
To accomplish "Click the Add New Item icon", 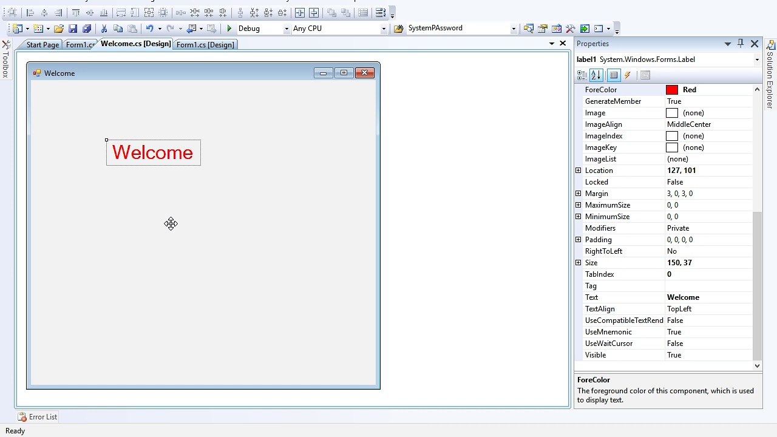I will pos(38,29).
